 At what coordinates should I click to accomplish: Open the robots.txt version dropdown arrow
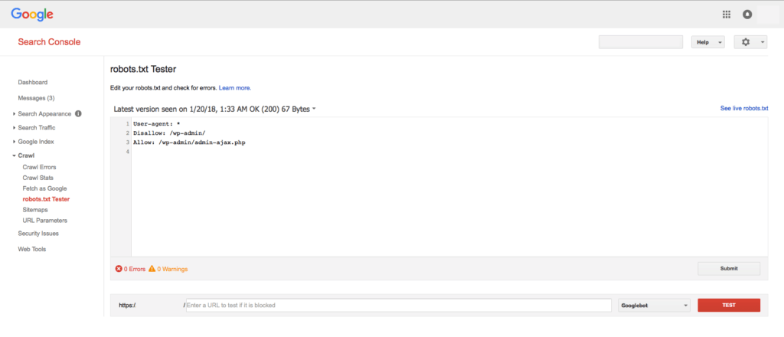(x=314, y=109)
